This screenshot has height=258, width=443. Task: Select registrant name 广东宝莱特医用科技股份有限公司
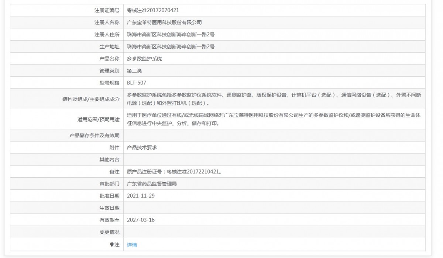click(x=164, y=22)
